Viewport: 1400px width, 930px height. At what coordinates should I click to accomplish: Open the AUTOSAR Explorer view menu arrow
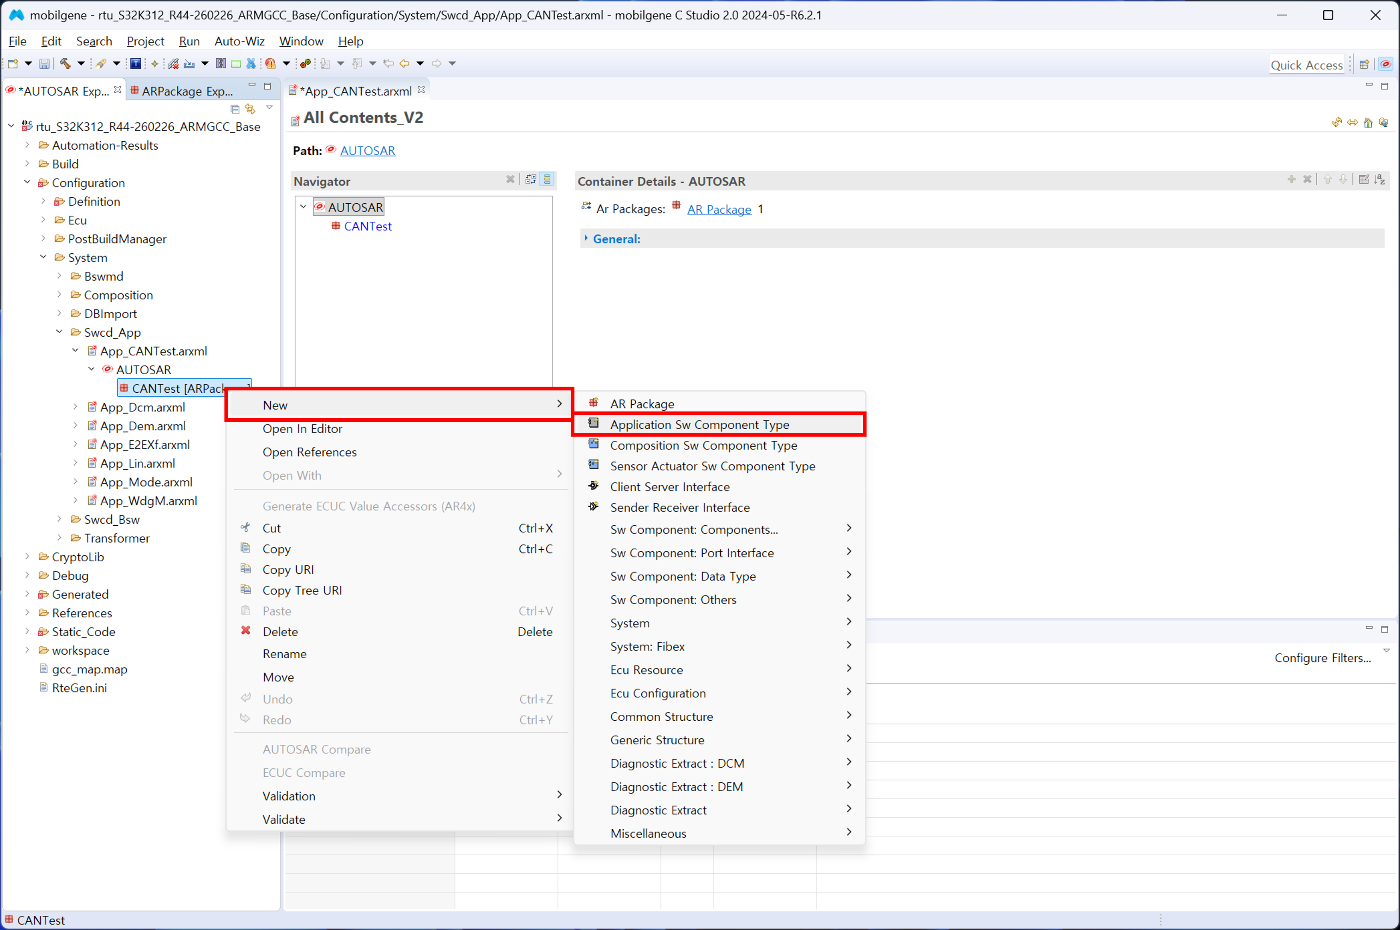point(269,108)
